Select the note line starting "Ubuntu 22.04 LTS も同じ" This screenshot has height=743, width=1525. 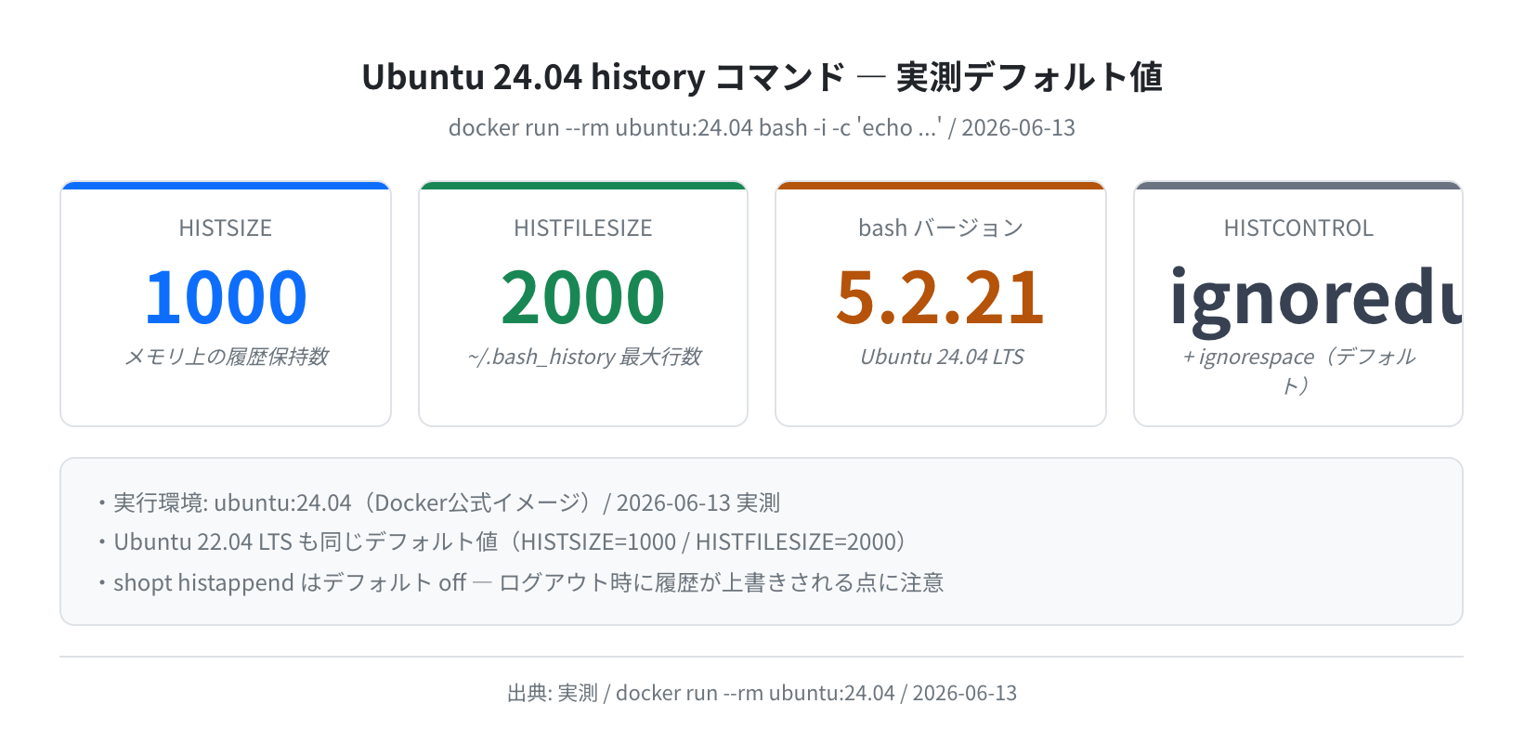coord(511,541)
